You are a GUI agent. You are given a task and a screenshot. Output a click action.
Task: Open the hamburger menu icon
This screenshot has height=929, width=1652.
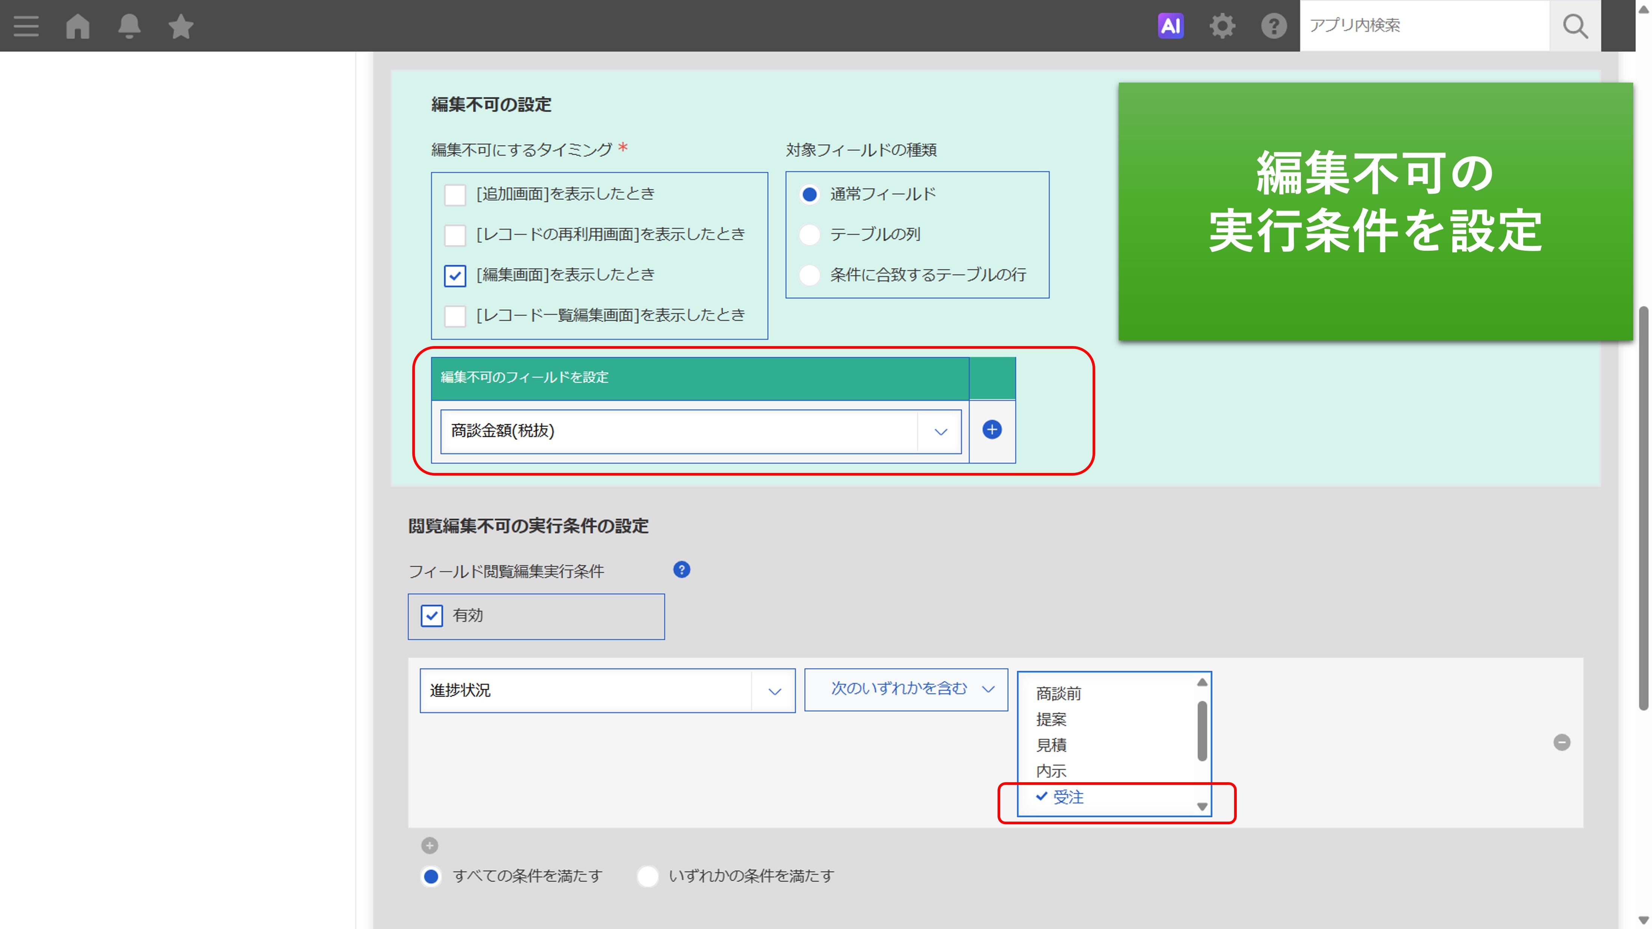[x=26, y=26]
